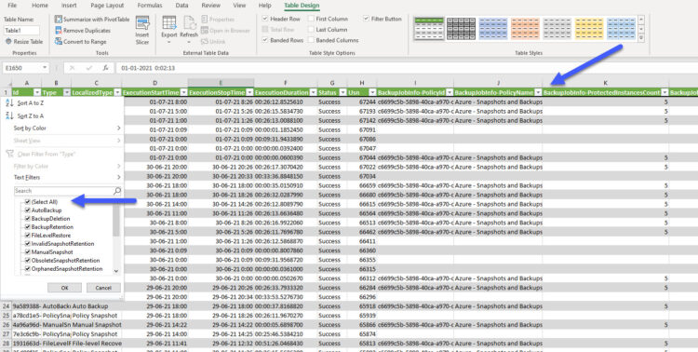Click OK in the filter menu

(64, 288)
